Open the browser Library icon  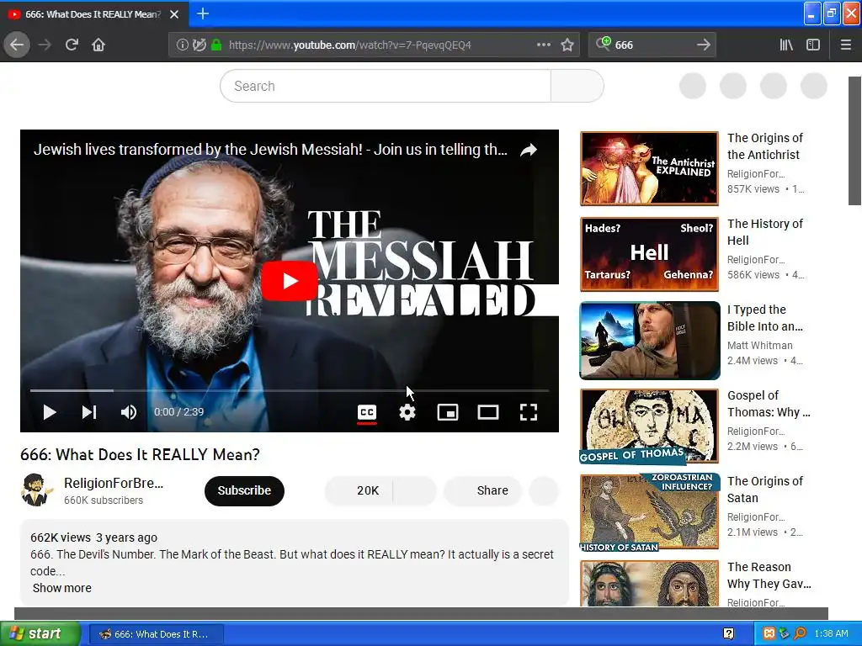[786, 45]
